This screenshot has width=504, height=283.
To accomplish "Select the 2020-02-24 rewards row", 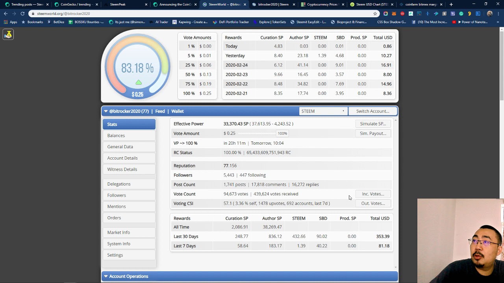I will click(309, 65).
